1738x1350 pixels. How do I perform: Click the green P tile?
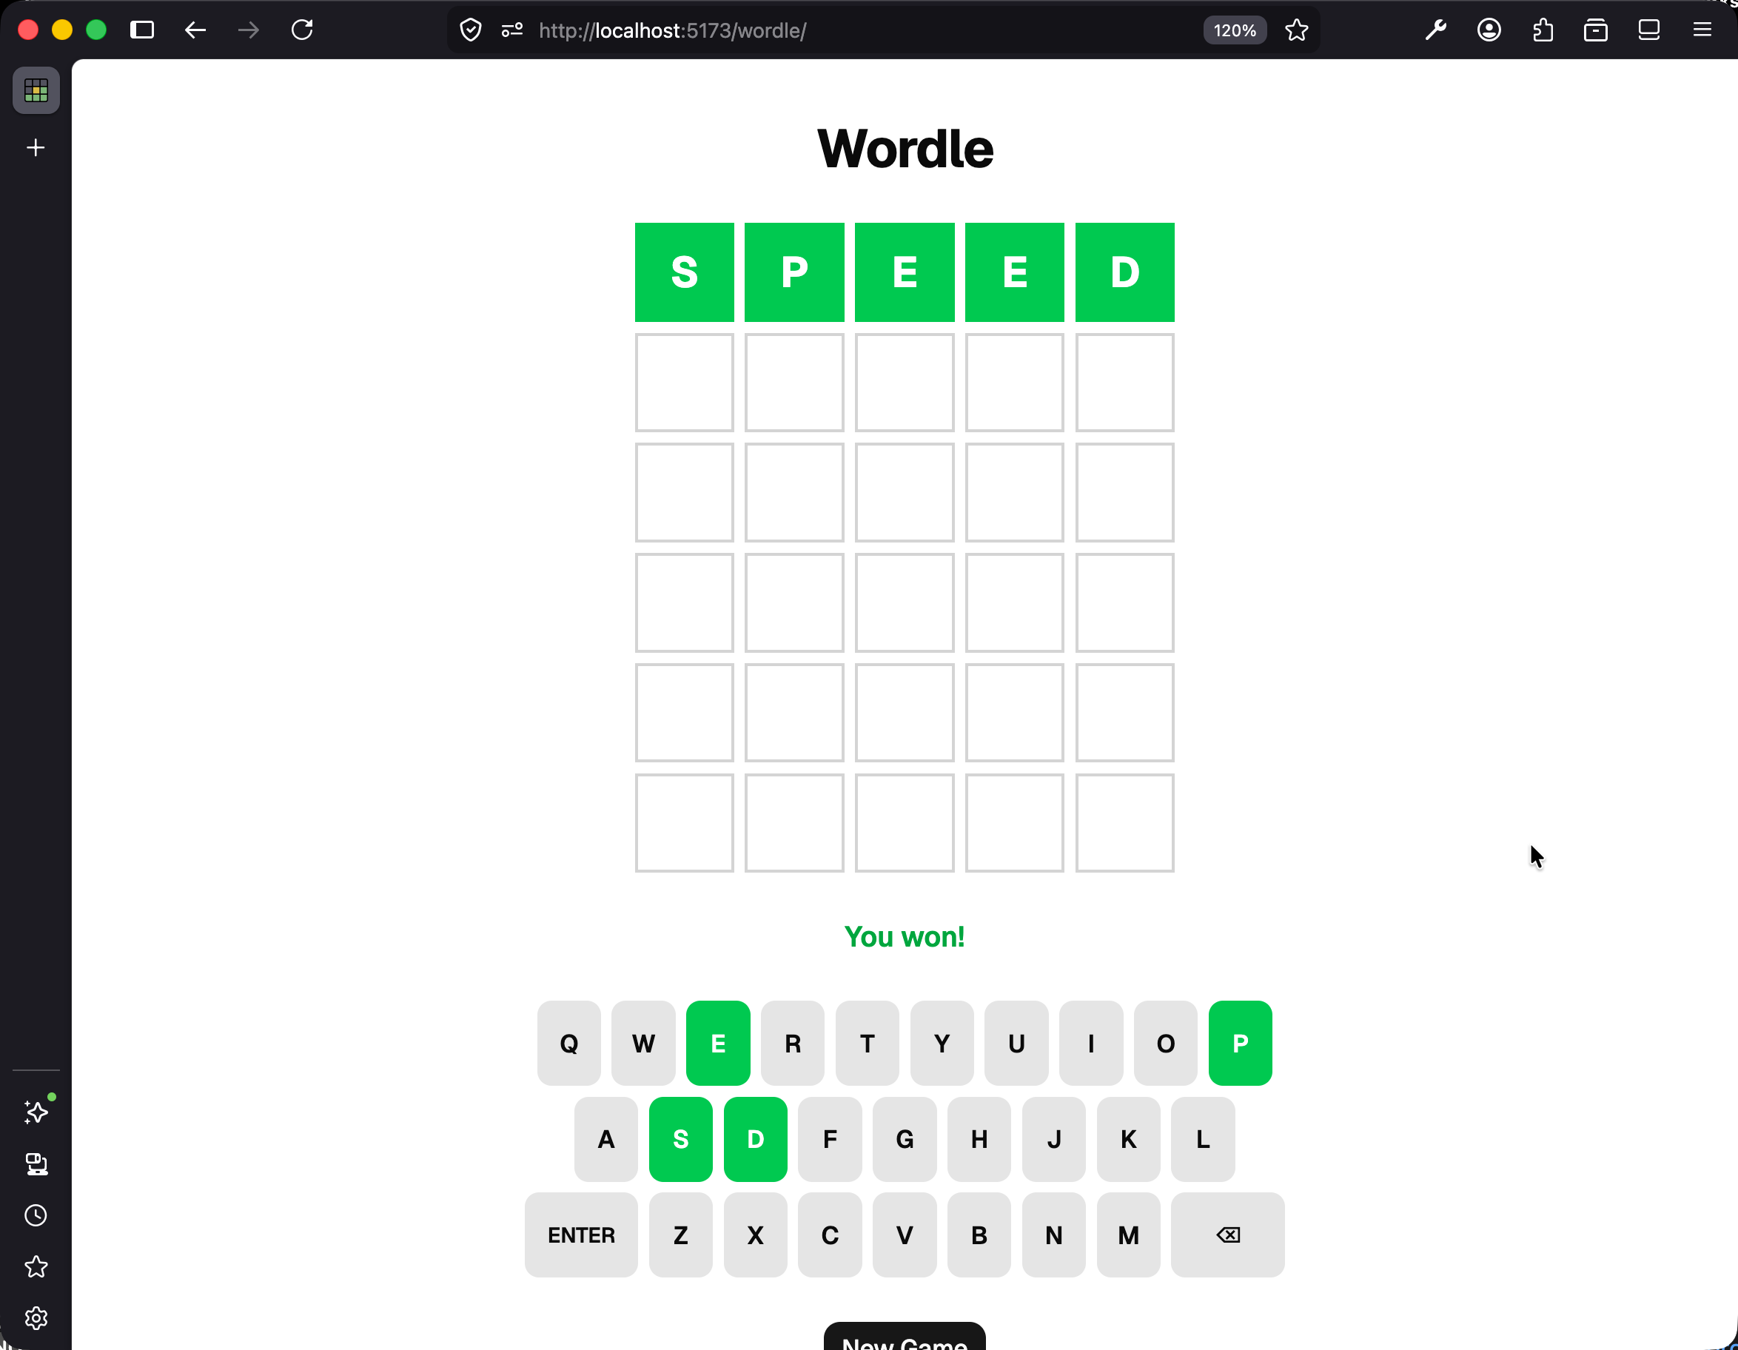pos(794,272)
